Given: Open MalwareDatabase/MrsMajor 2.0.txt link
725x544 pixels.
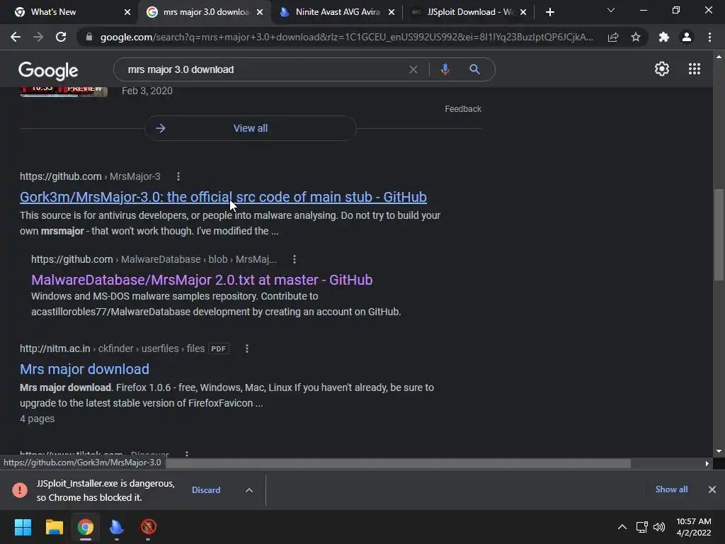Looking at the screenshot, I should point(202,280).
